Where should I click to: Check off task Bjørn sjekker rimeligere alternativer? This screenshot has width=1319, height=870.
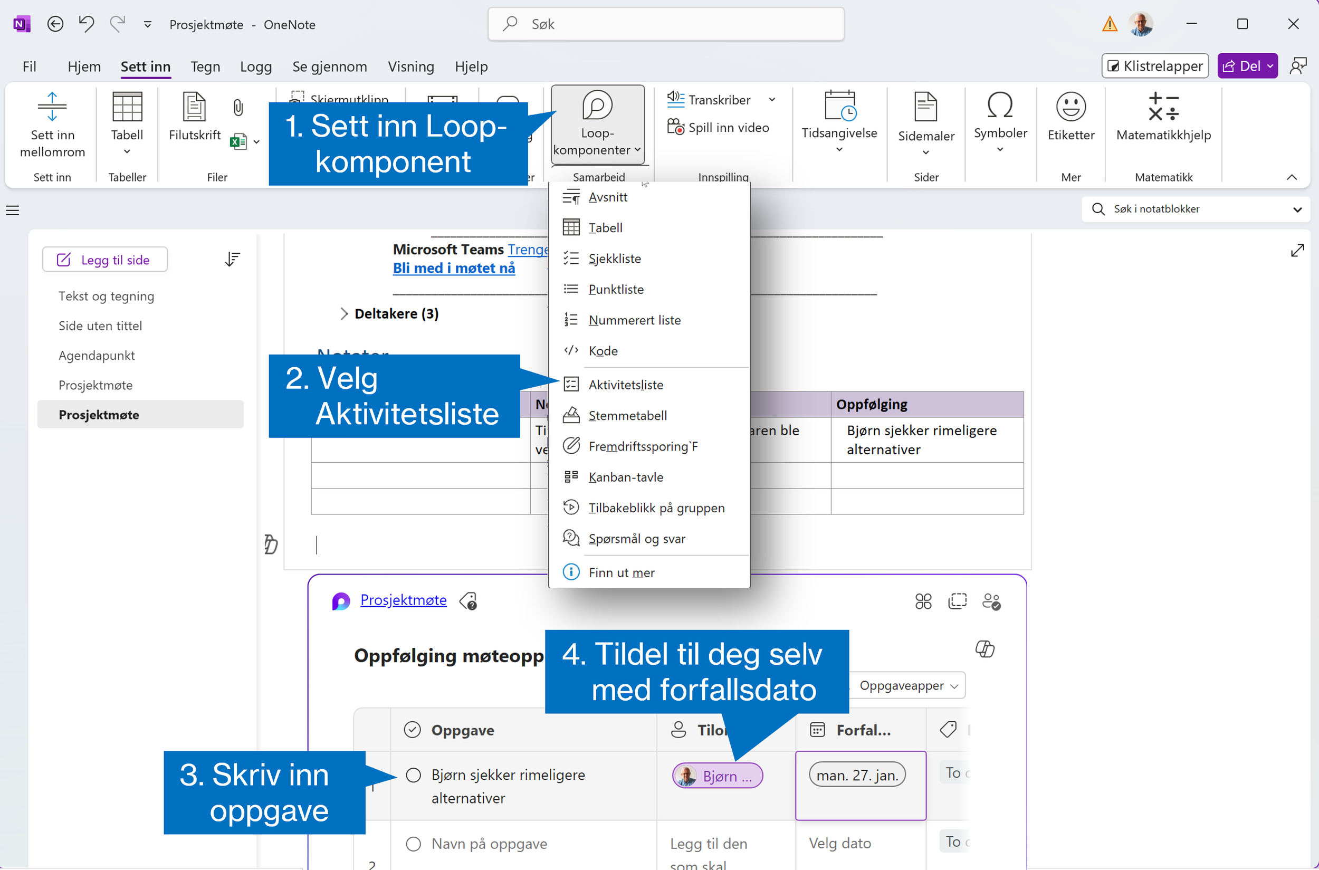[x=414, y=775]
